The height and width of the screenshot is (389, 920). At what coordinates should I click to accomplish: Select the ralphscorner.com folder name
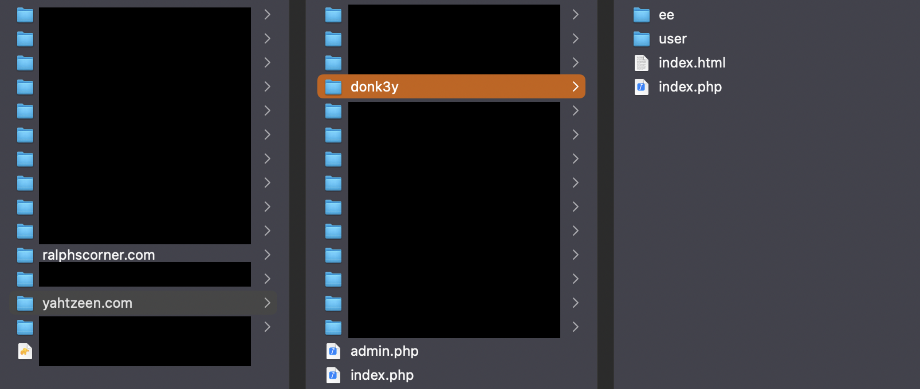pyautogui.click(x=99, y=255)
